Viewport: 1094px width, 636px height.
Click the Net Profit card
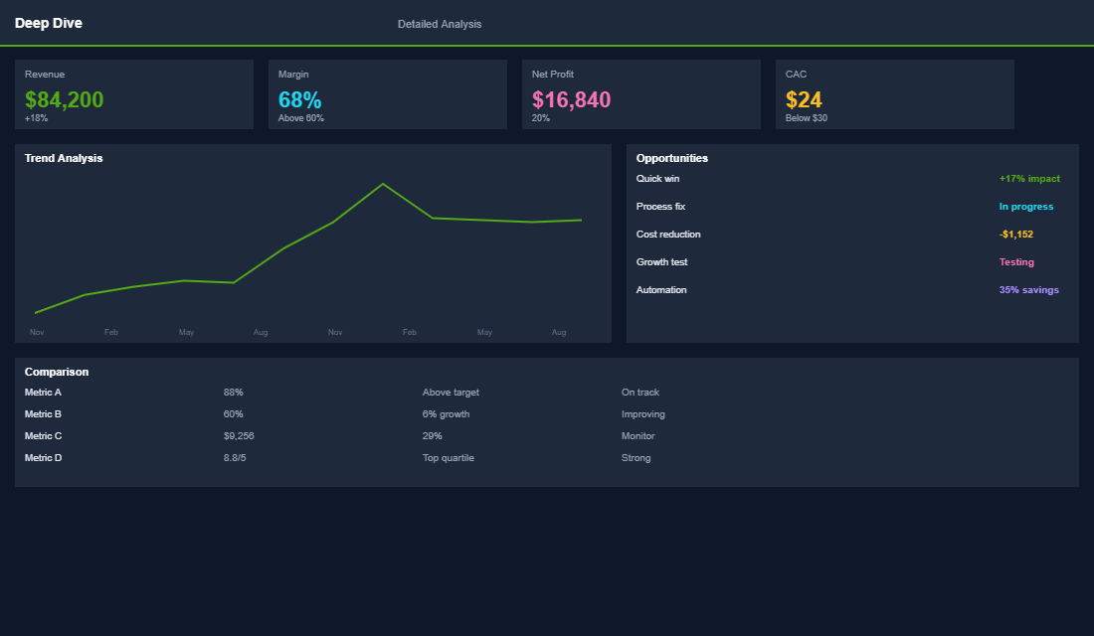coord(641,94)
